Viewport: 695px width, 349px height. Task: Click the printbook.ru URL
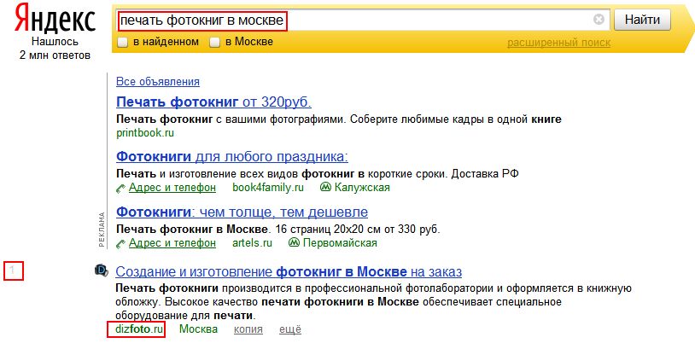pos(145,133)
